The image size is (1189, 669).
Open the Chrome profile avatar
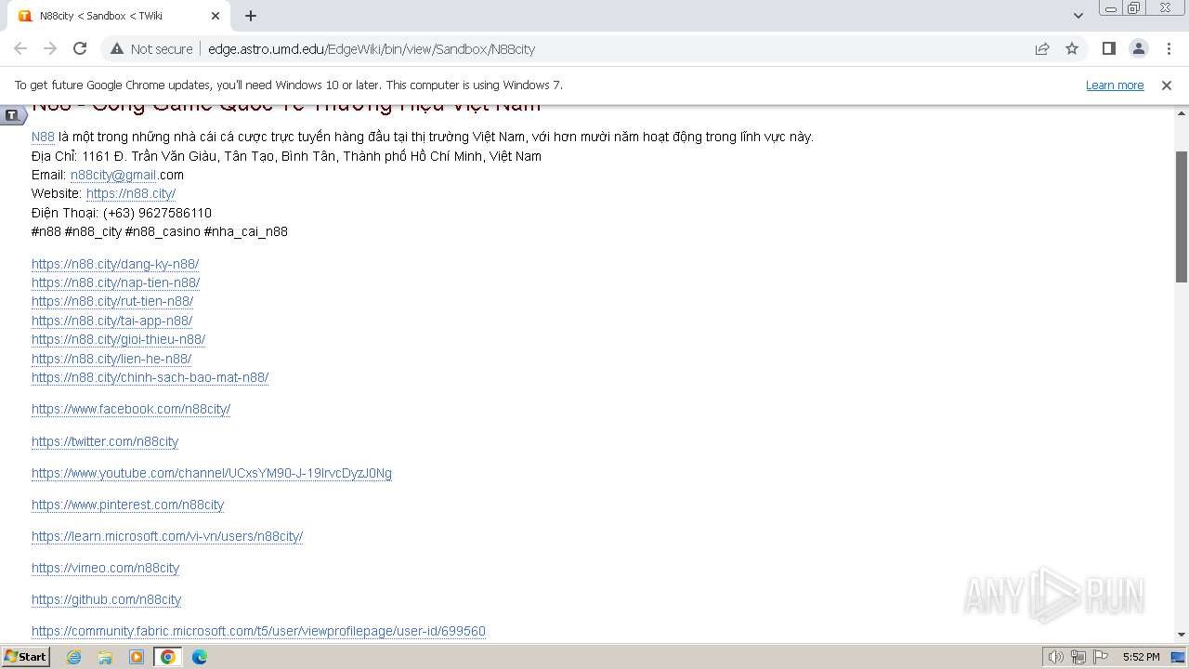[x=1138, y=48]
